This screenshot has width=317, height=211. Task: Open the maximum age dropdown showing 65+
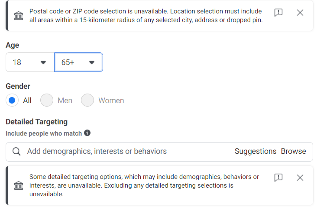91,62
